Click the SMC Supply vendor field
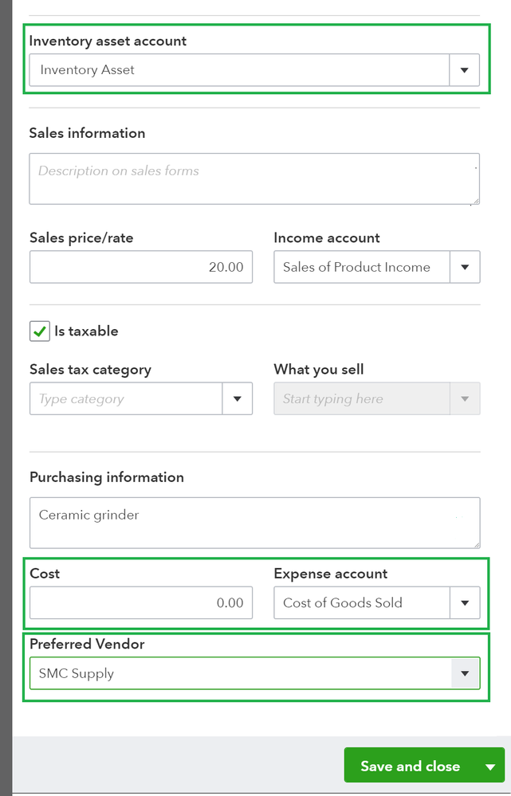Screen dimensions: 511x796 239,673
